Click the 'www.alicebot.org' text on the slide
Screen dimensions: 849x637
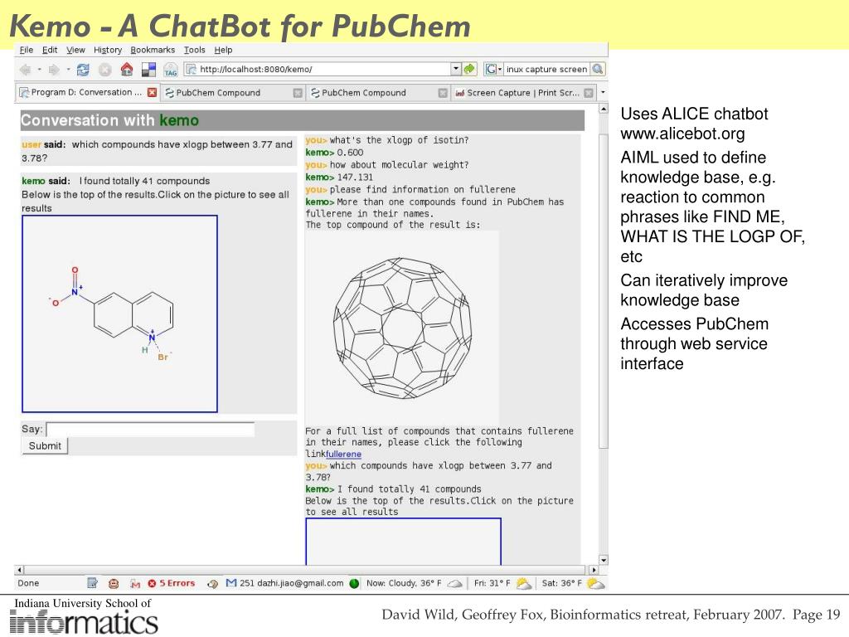coord(682,134)
